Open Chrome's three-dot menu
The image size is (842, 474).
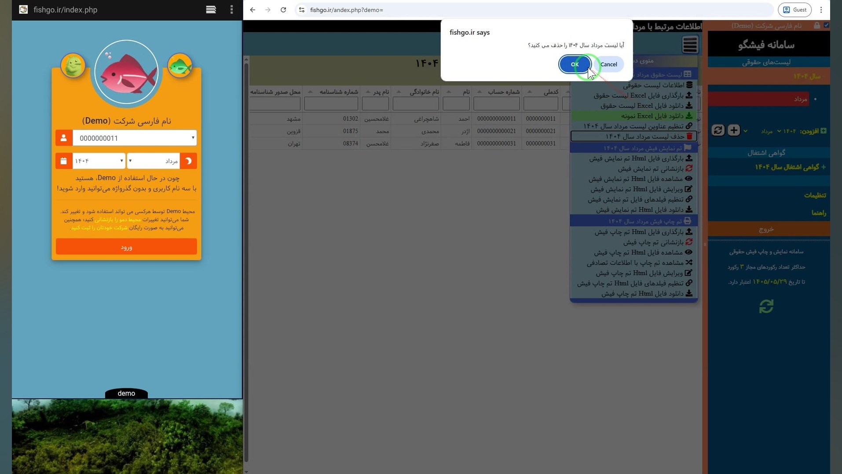tap(821, 10)
